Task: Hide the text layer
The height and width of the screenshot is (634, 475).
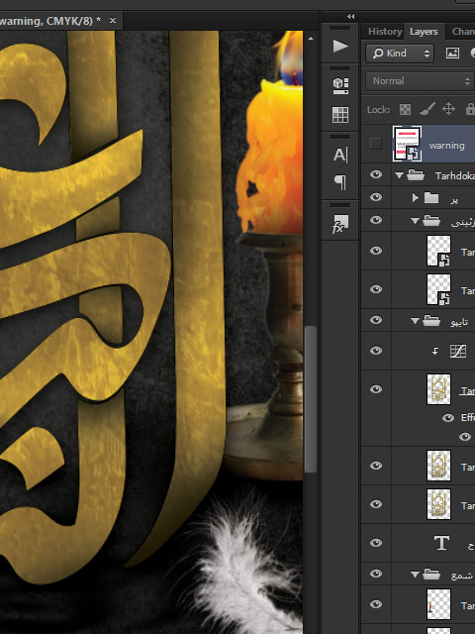Action: click(376, 543)
